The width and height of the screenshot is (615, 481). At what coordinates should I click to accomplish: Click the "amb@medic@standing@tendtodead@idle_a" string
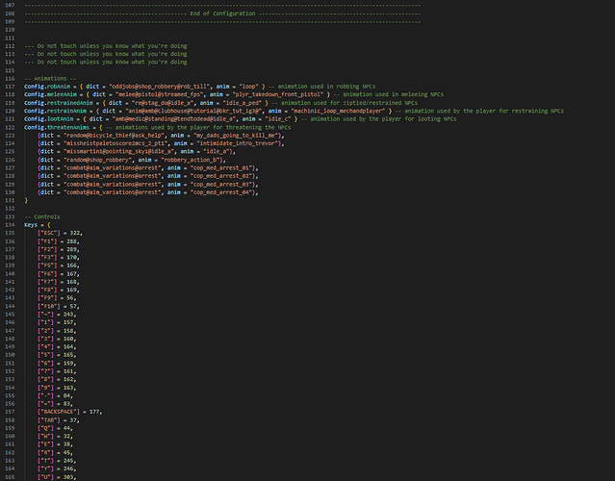click(174, 118)
